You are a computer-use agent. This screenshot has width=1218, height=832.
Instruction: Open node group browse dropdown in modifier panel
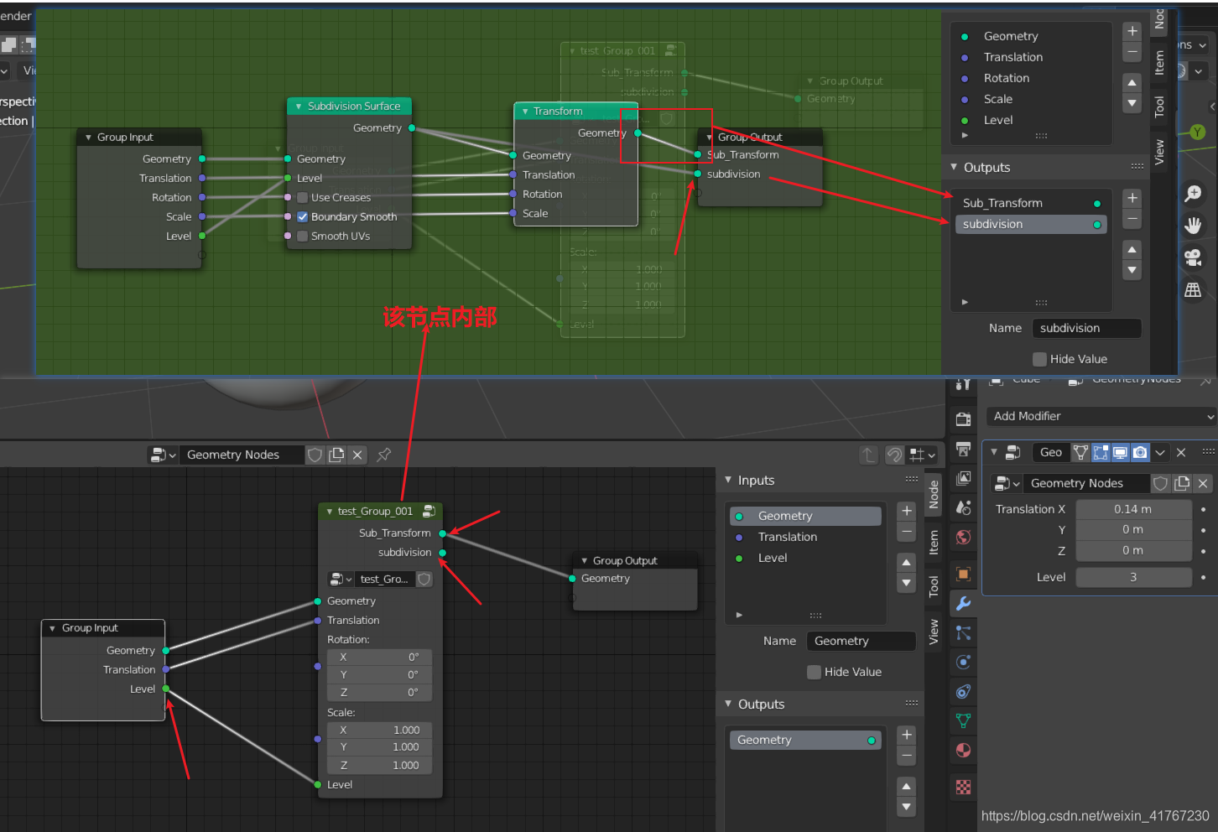[1007, 483]
